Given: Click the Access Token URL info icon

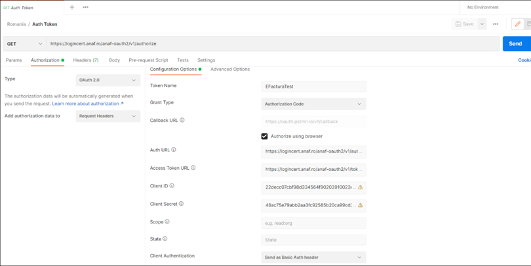Looking at the screenshot, I should click(x=193, y=168).
